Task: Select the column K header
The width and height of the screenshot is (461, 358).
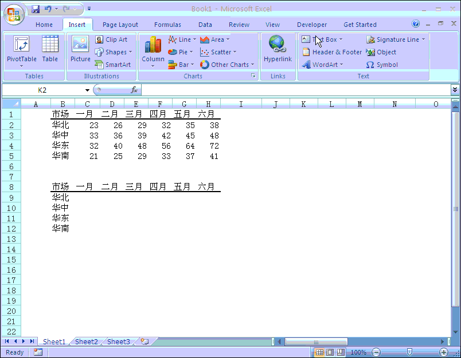Action: click(x=303, y=104)
